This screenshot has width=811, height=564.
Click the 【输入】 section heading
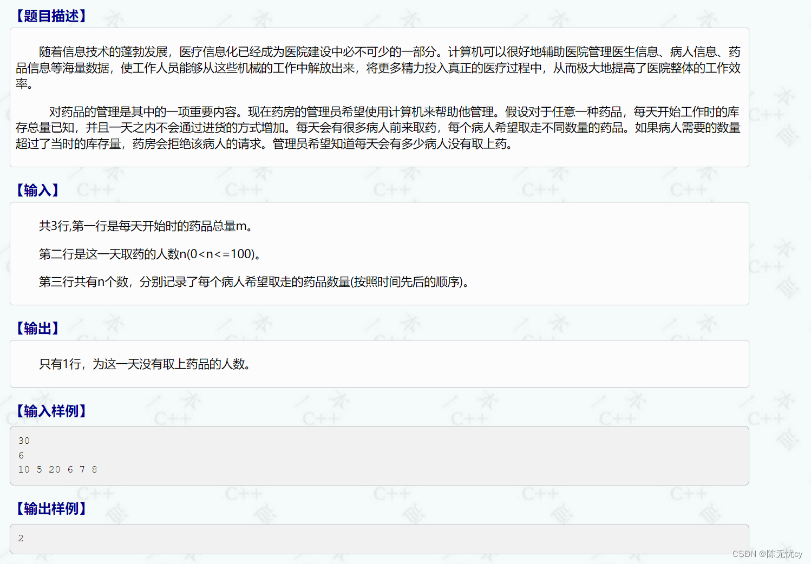(x=37, y=190)
